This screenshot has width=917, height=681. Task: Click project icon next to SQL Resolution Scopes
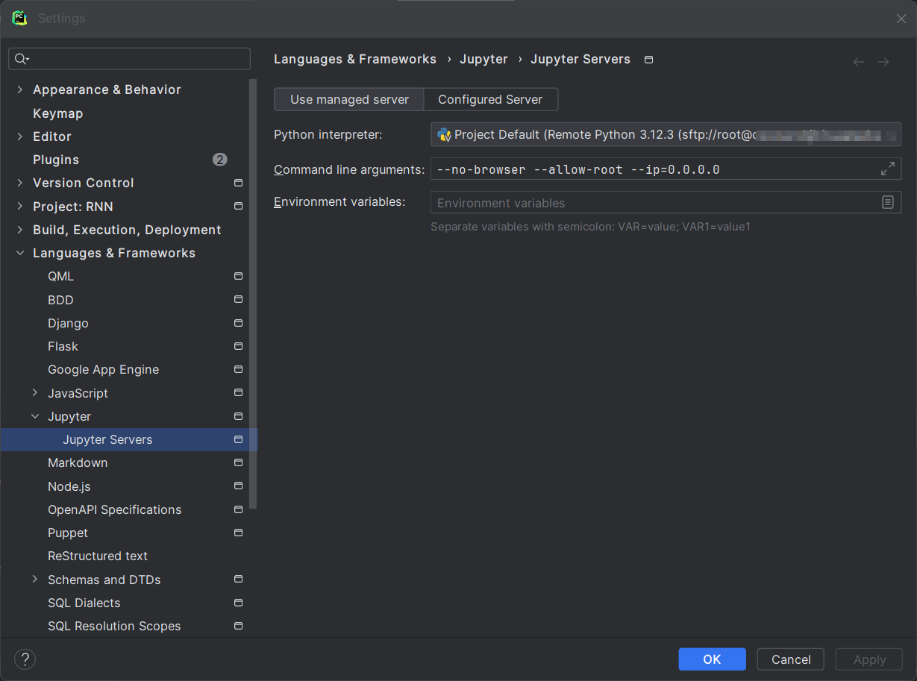click(x=238, y=626)
